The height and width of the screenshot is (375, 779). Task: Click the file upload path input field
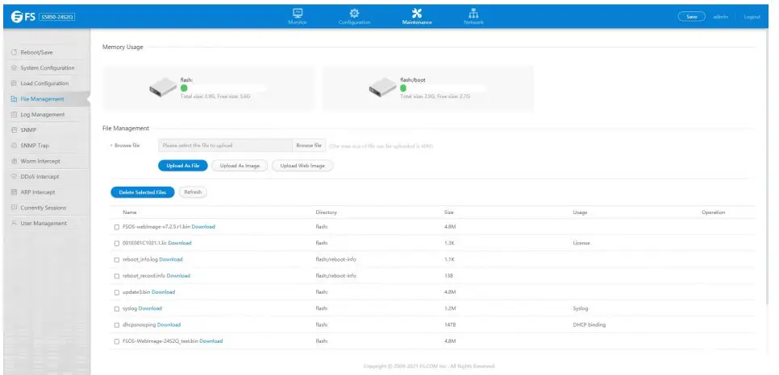tap(225, 146)
